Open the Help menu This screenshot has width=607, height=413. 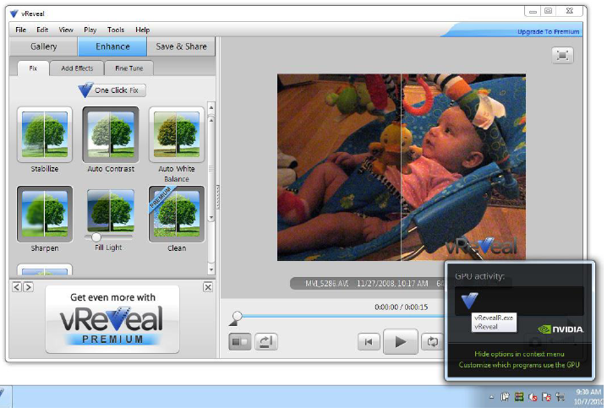point(142,30)
